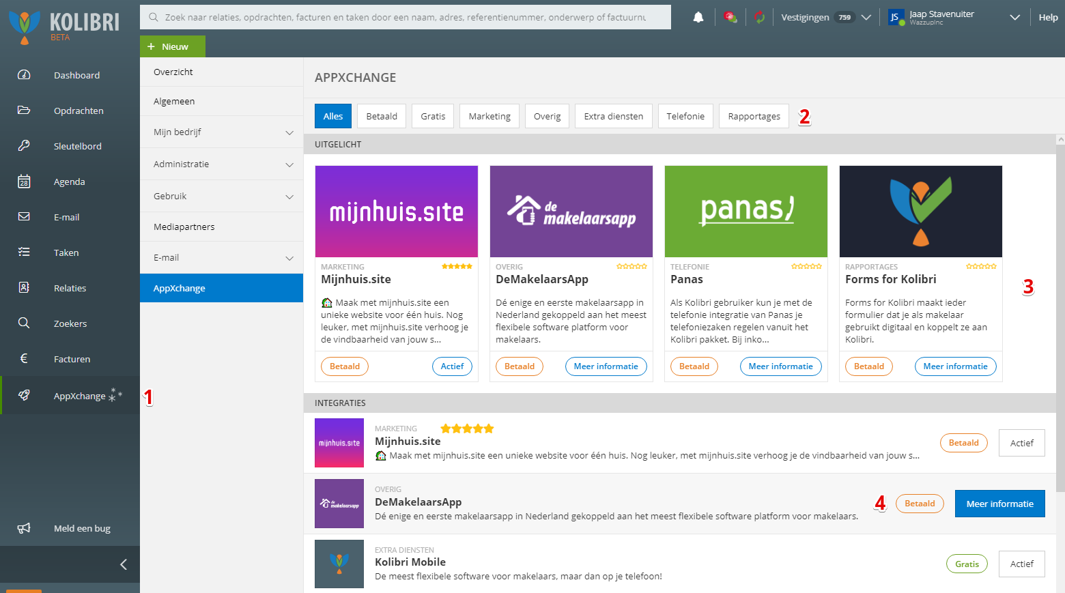Expand the Gebruik section
Image resolution: width=1065 pixels, height=593 pixels.
click(x=221, y=196)
